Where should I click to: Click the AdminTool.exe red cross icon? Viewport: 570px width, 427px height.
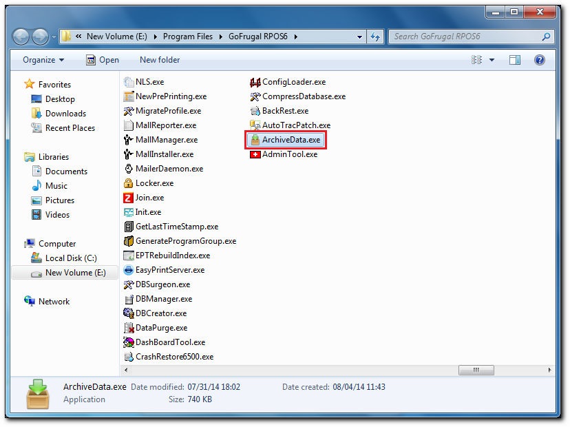click(x=255, y=154)
